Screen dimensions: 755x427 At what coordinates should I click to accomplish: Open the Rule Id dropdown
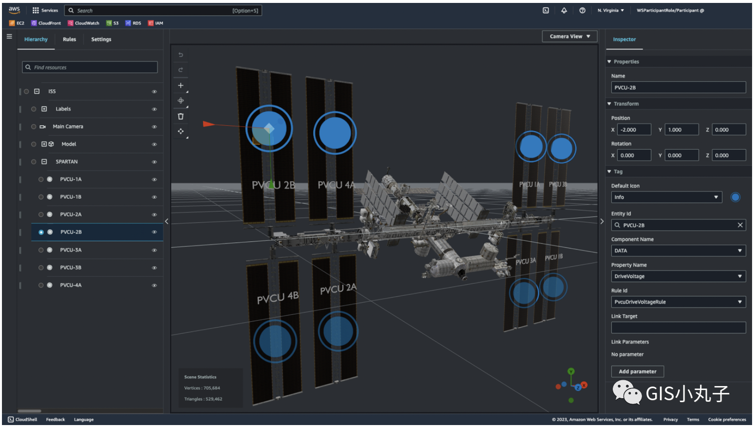click(679, 302)
